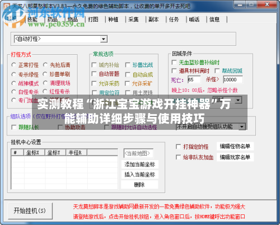The height and width of the screenshot is (225, 280).
Task: Pick the 白怪专杀 radio option
Action: pyautogui.click(x=13, y=92)
